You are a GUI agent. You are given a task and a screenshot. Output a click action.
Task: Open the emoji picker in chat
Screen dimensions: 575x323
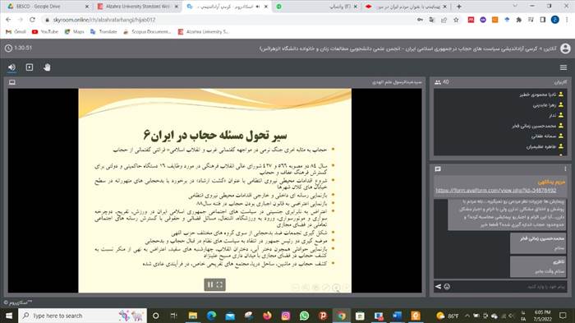[x=447, y=287]
